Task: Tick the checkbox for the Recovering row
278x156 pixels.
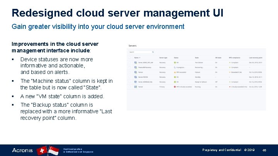Action: [129, 67]
